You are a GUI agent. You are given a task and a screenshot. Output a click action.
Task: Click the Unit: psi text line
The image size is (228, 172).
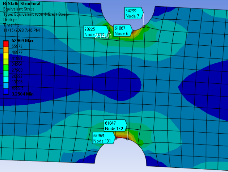[x=10, y=20]
